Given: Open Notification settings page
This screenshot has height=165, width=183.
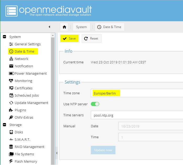Looking at the screenshot, I should 24,66.
